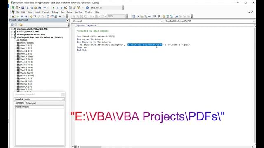Viewport: 264px width, 148px height.
Task: Click the Cut scissors icon
Action: (x=28, y=7)
